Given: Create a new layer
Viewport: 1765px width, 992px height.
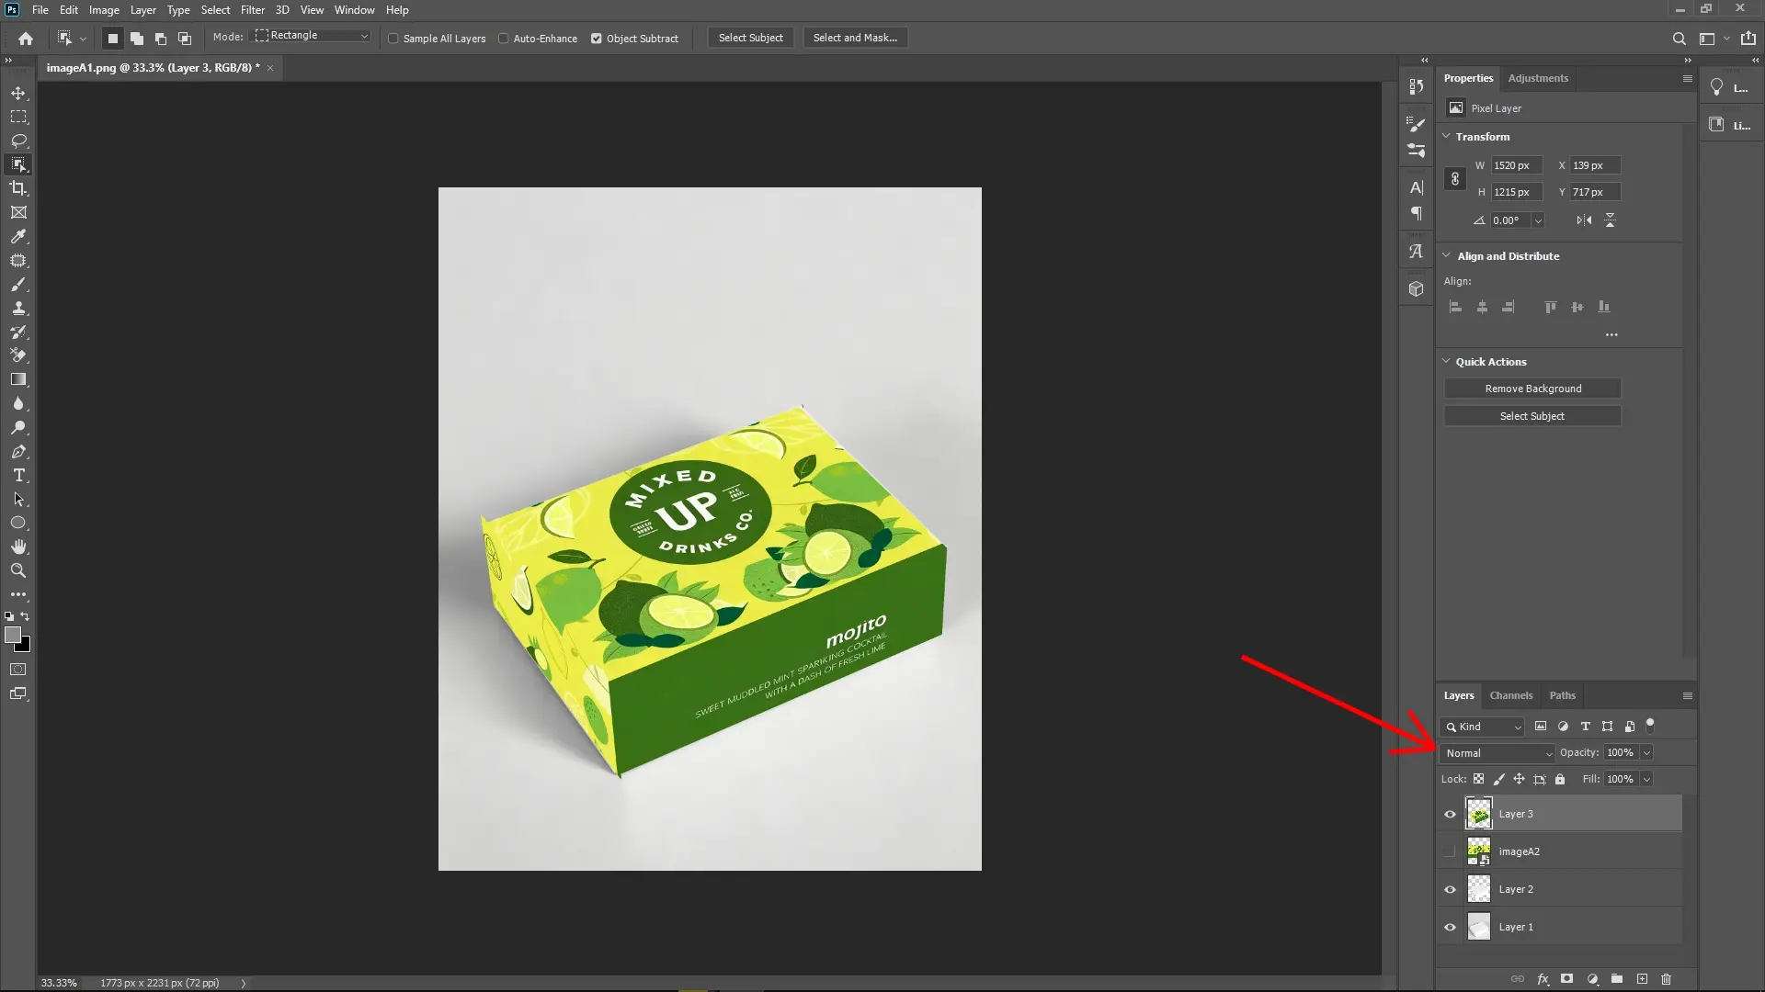Looking at the screenshot, I should point(1642,979).
